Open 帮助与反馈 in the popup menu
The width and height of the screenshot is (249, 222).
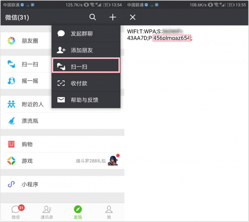coord(86,100)
